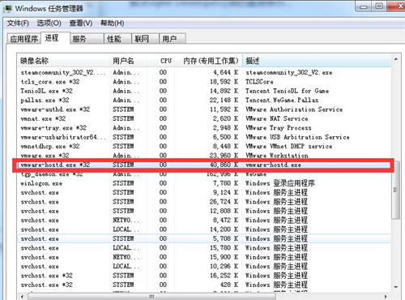The height and width of the screenshot is (300, 405).
Task: Select the tgp_daemon.exe *32 process
Action: [204, 174]
